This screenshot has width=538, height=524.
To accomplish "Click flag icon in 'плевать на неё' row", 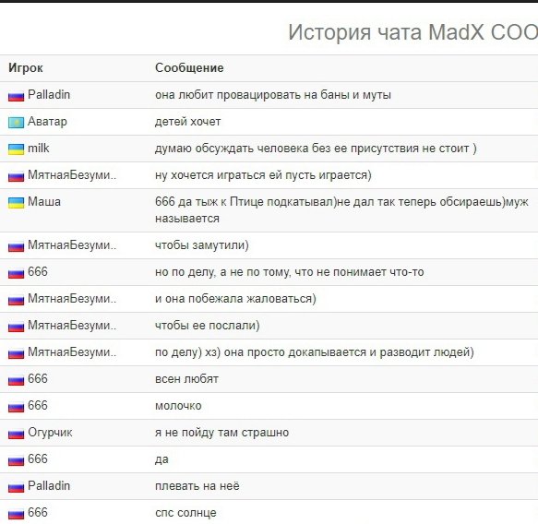I will [16, 487].
